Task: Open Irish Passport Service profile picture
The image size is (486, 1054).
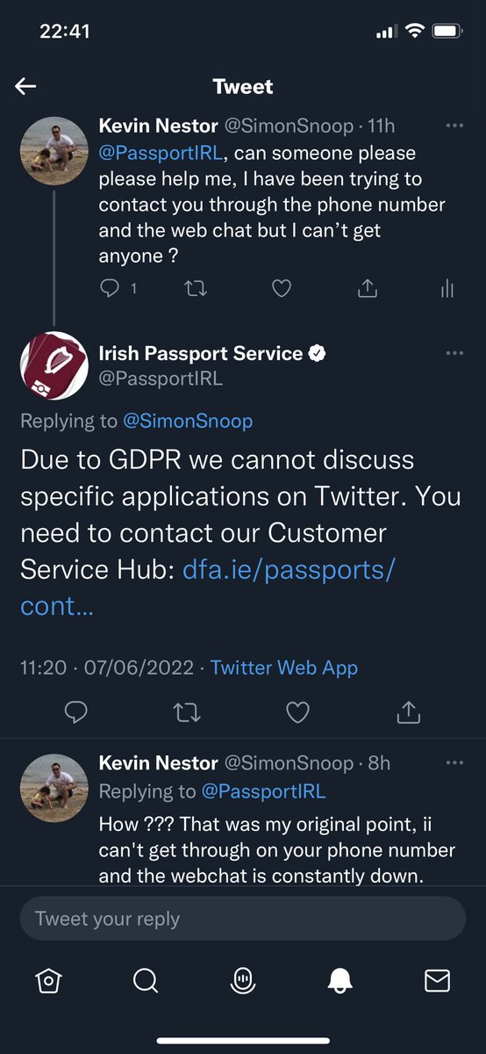Action: pos(54,365)
